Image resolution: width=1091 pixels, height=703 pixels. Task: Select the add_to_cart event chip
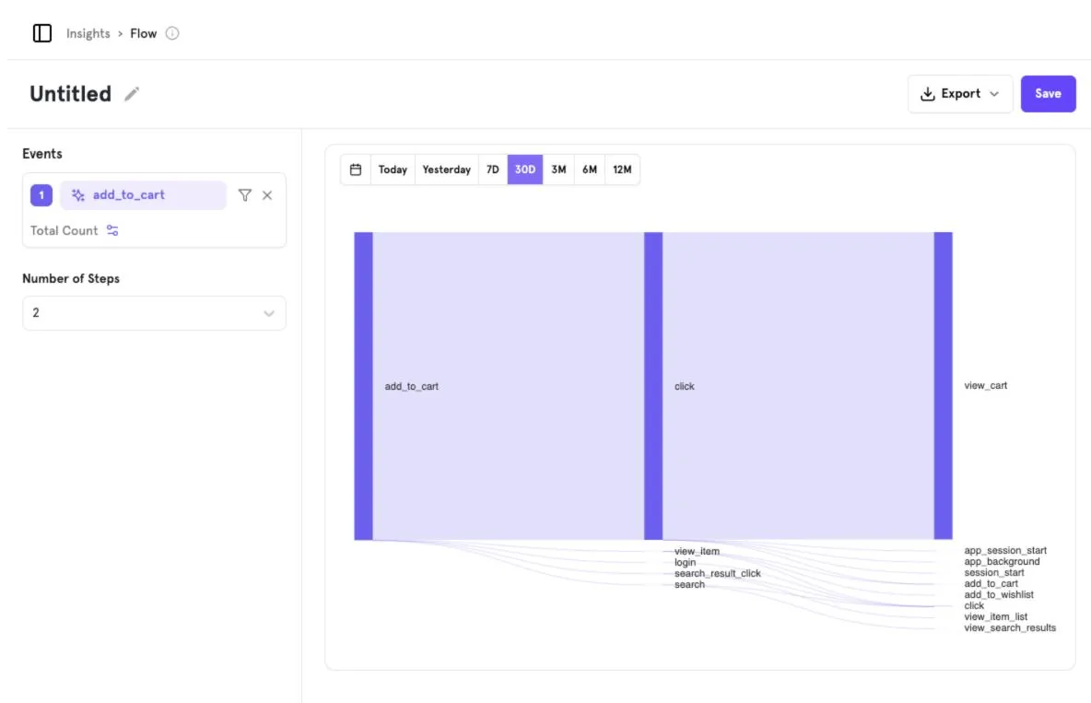(x=143, y=195)
